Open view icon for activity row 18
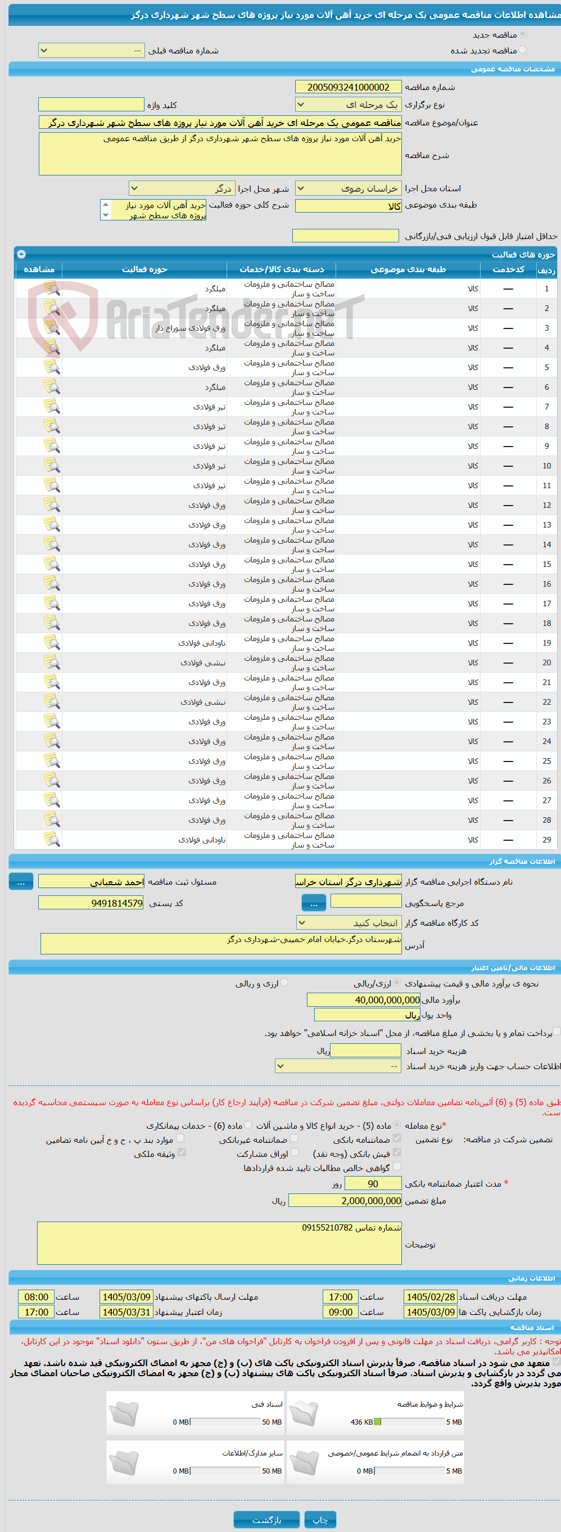561x1532 pixels. [52, 623]
